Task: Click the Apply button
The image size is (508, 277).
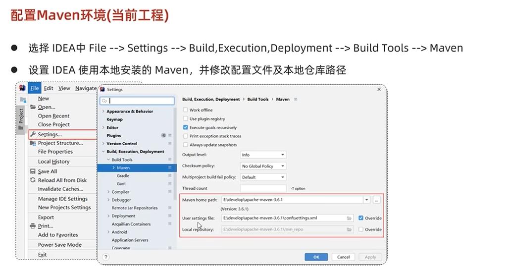Action: coord(370,257)
